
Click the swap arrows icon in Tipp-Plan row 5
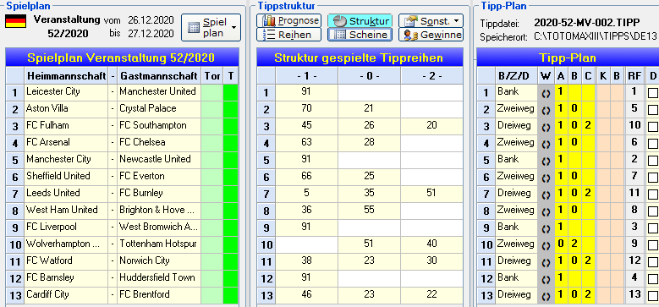pyautogui.click(x=546, y=161)
